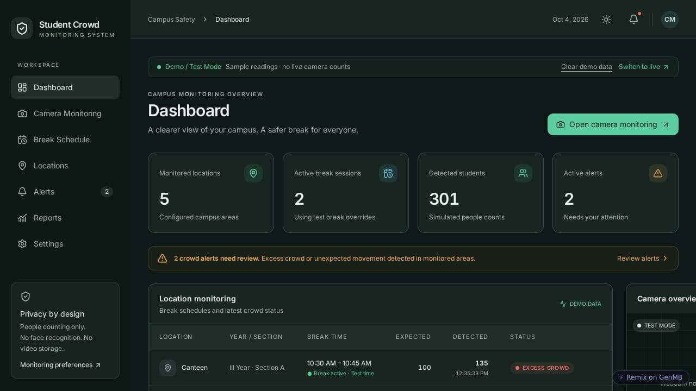The image size is (696, 391).
Task: Navigate to Locations in the sidebar
Action: pyautogui.click(x=65, y=166)
